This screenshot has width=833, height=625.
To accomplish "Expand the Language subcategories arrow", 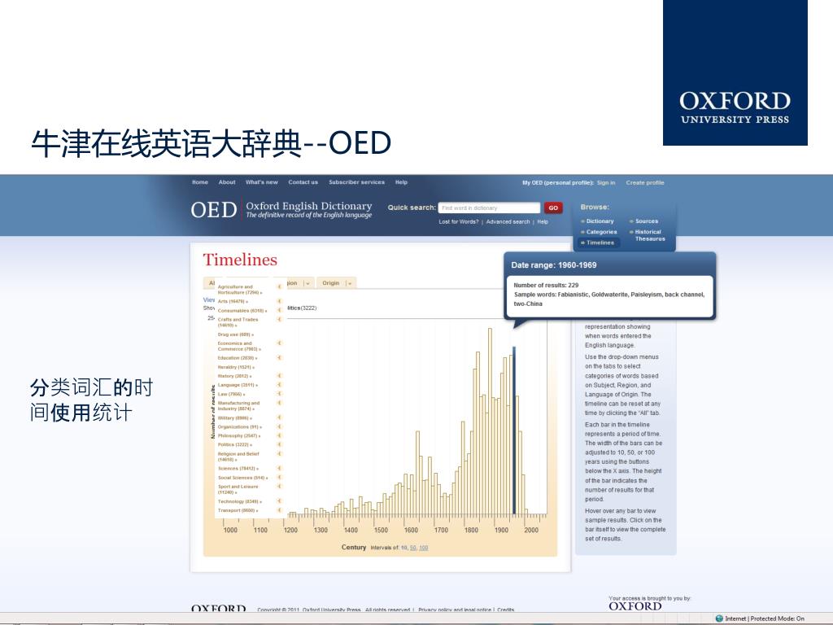I will (x=280, y=385).
